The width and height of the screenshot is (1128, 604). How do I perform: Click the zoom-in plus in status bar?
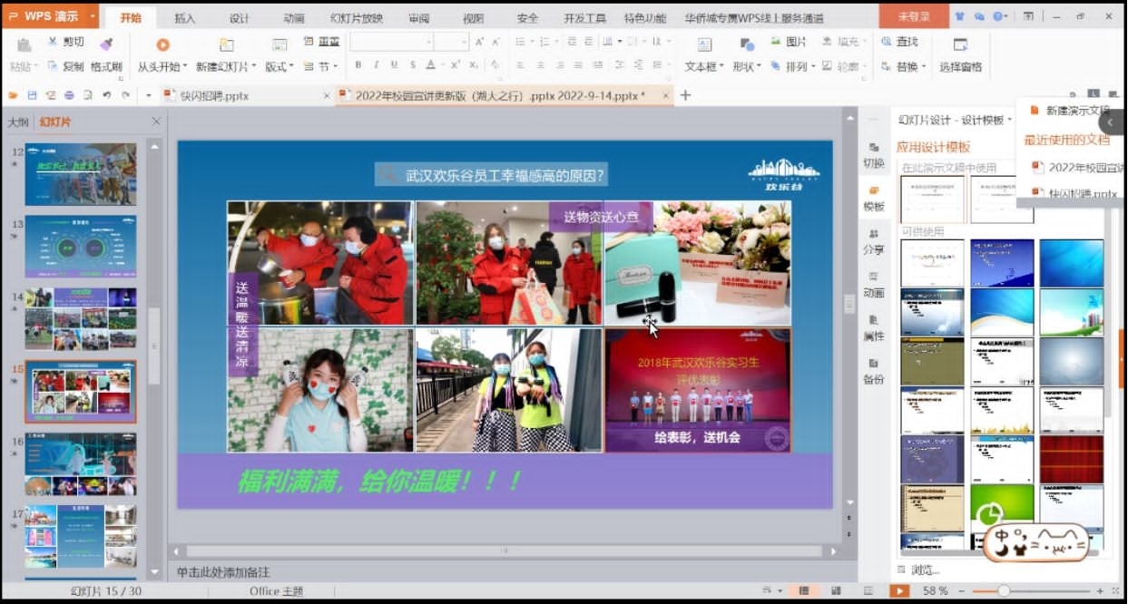tap(1101, 591)
